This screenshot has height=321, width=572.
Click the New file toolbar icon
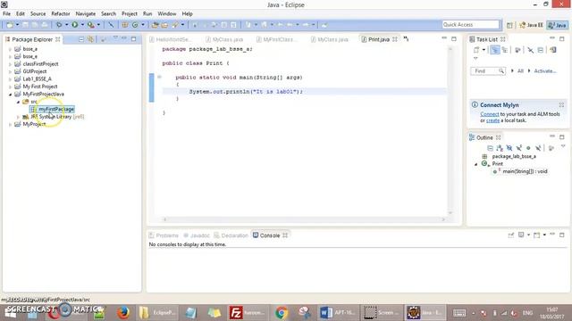pos(10,25)
